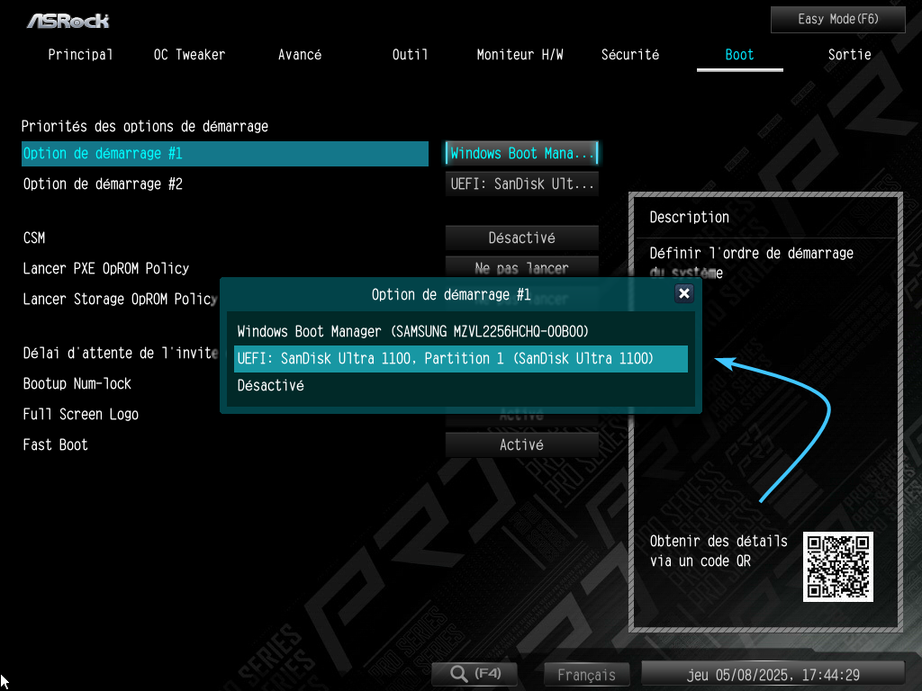Open the Sécurité tab
This screenshot has width=922, height=691.
pos(630,55)
